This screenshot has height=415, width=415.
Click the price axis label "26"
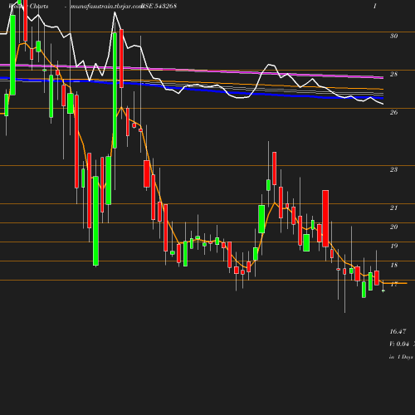pos(393,112)
